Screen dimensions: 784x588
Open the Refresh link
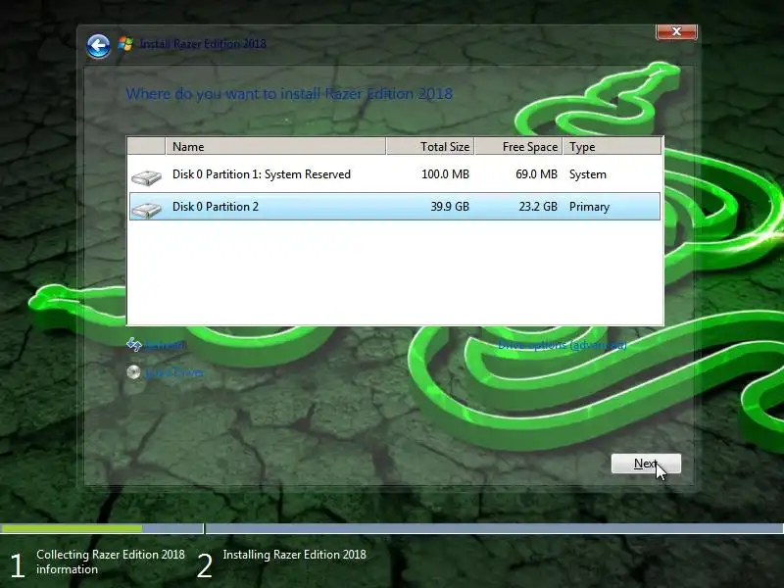166,345
